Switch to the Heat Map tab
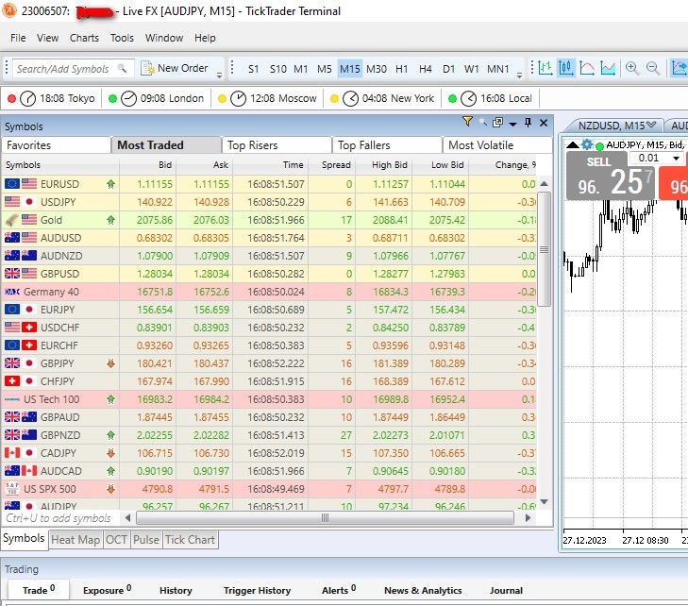The width and height of the screenshot is (688, 606). pos(76,540)
